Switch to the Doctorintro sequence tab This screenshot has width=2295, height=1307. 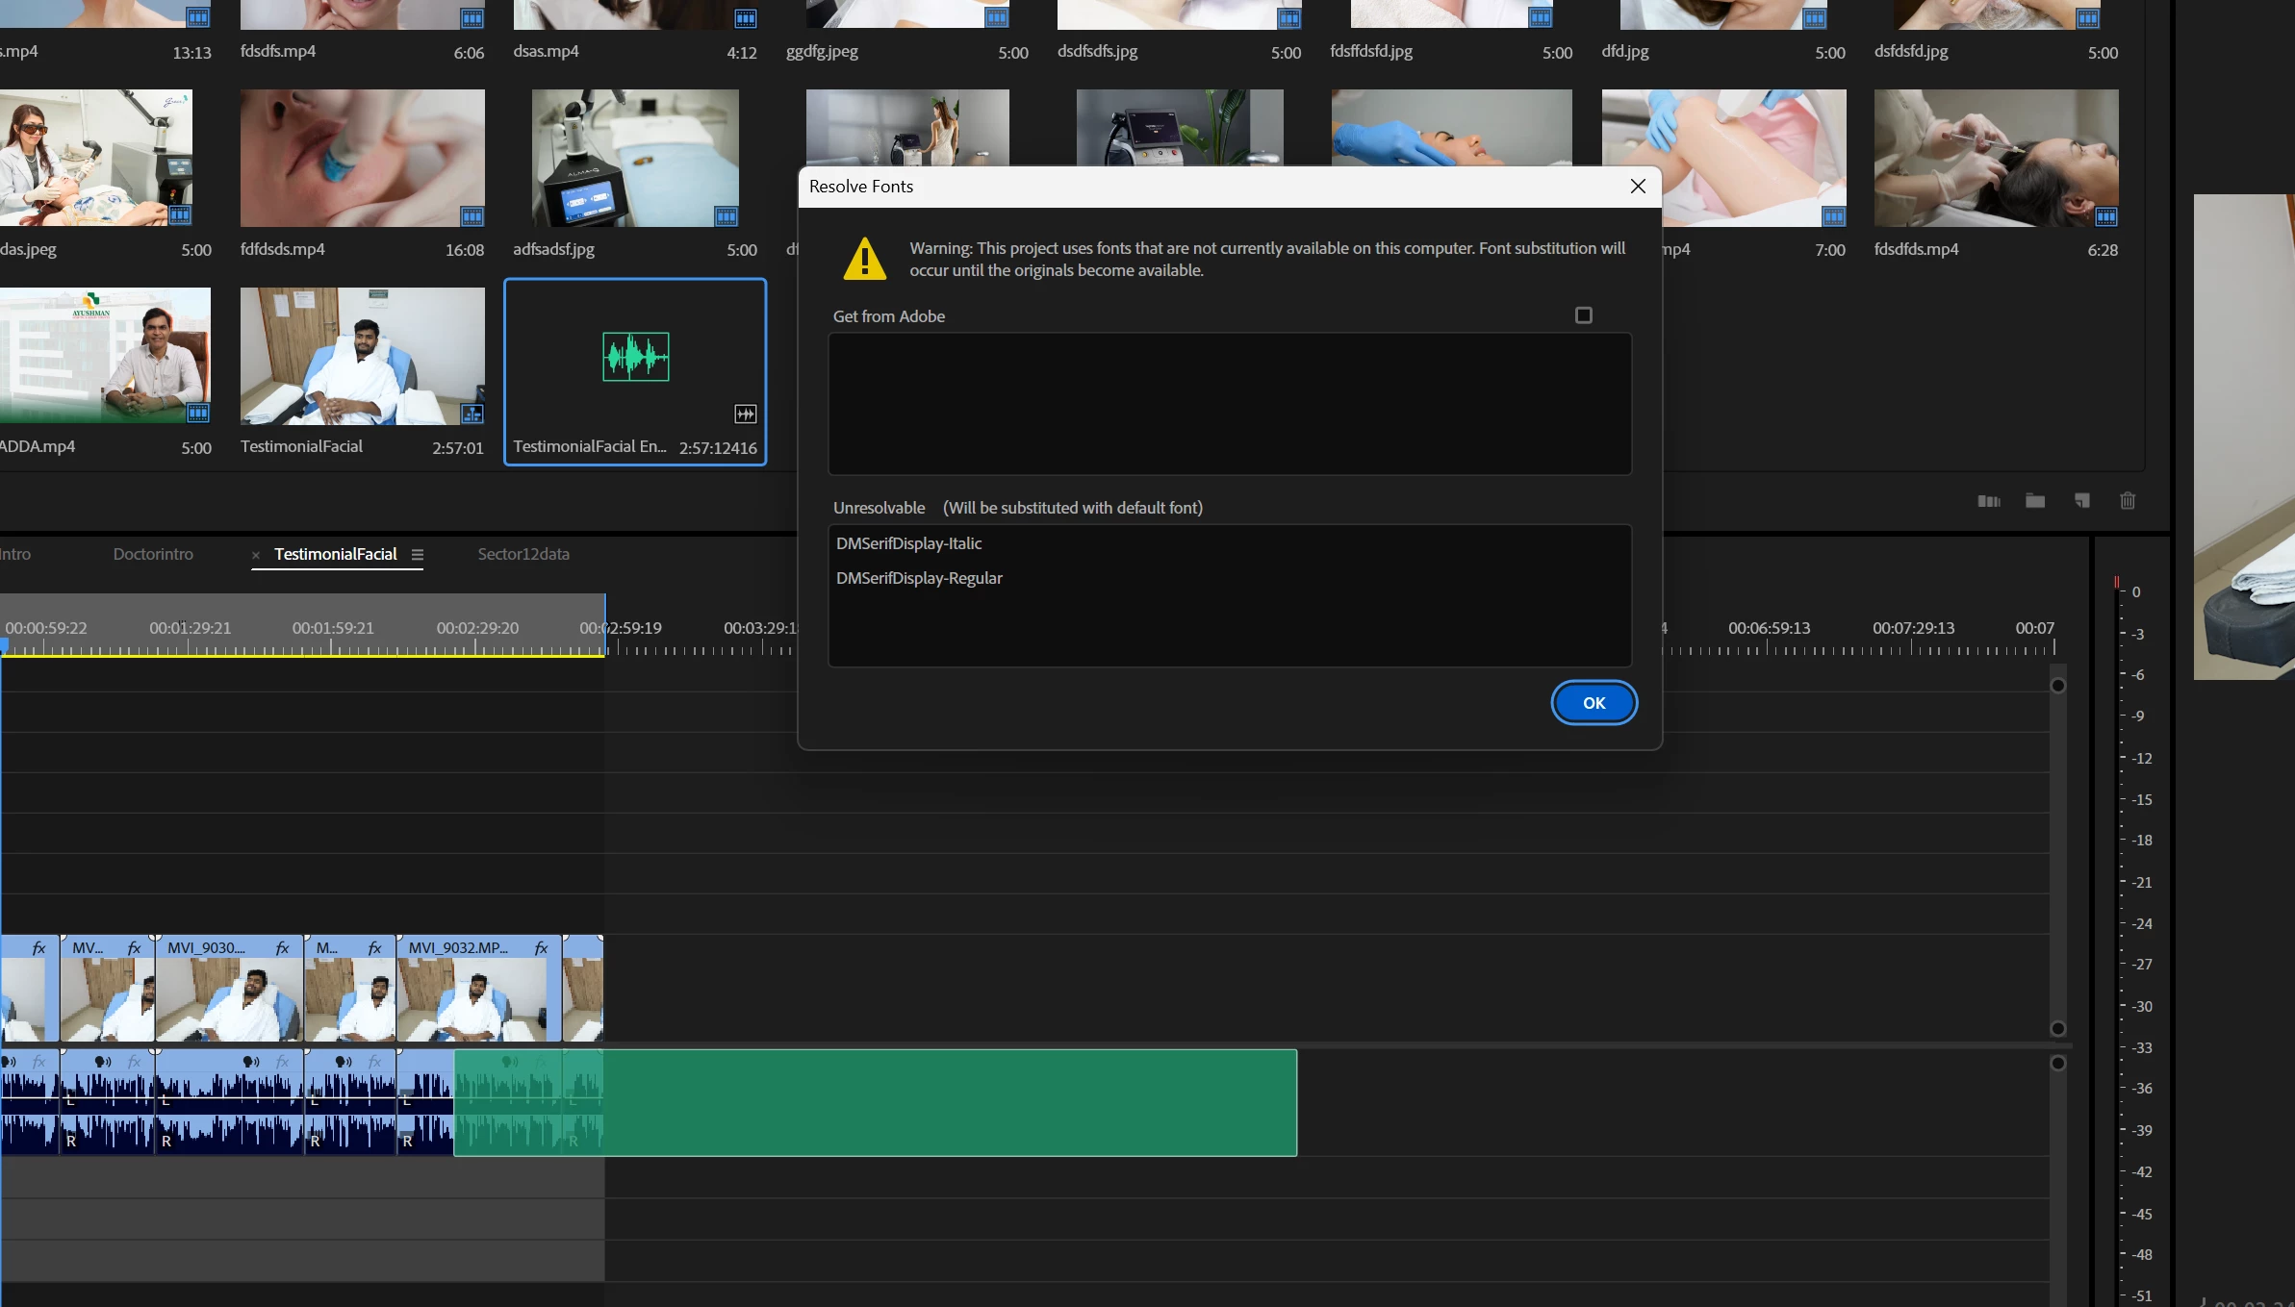153,554
